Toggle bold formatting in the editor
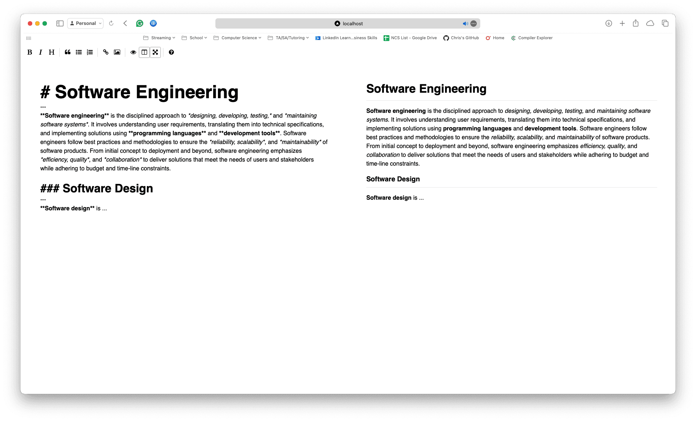 pyautogui.click(x=29, y=52)
